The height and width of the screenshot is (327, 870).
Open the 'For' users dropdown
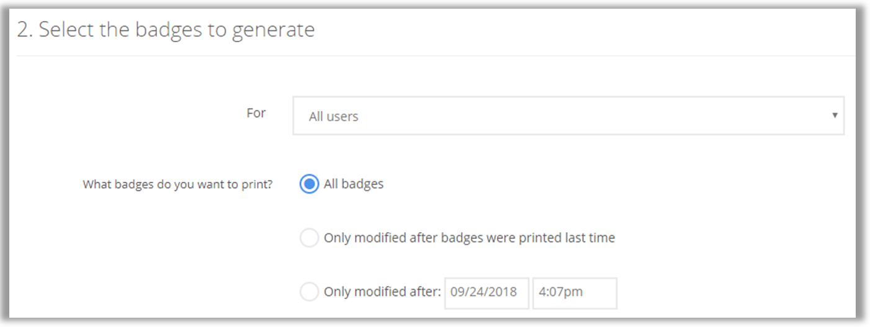pyautogui.click(x=568, y=116)
